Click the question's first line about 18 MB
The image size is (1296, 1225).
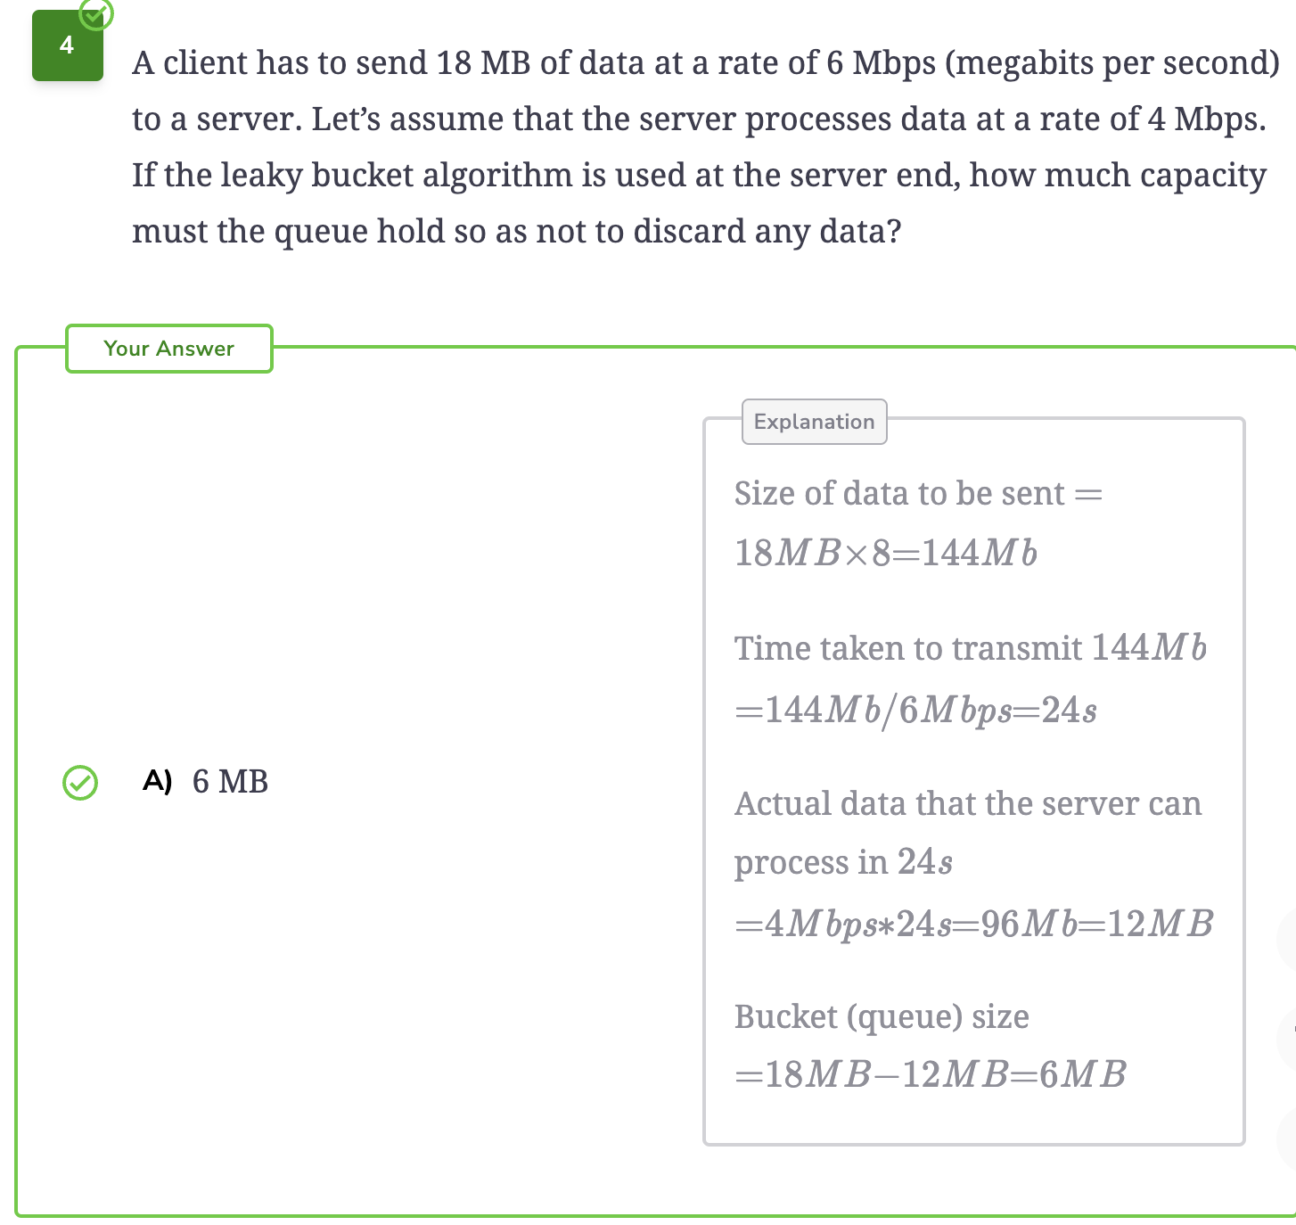(x=706, y=63)
